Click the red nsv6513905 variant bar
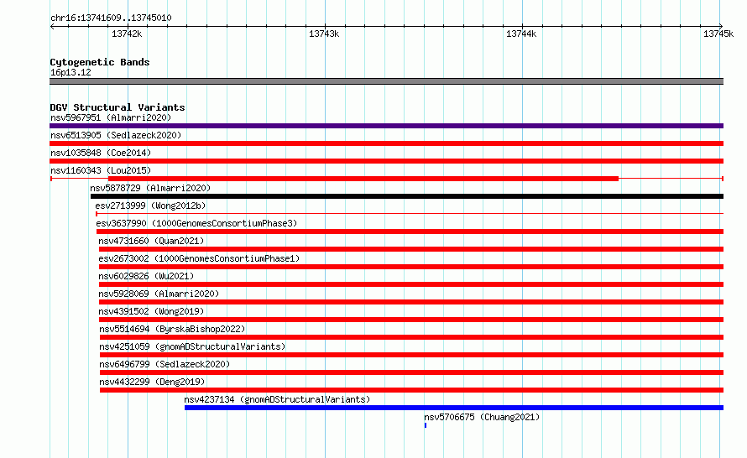This screenshot has width=747, height=458. coord(386,143)
